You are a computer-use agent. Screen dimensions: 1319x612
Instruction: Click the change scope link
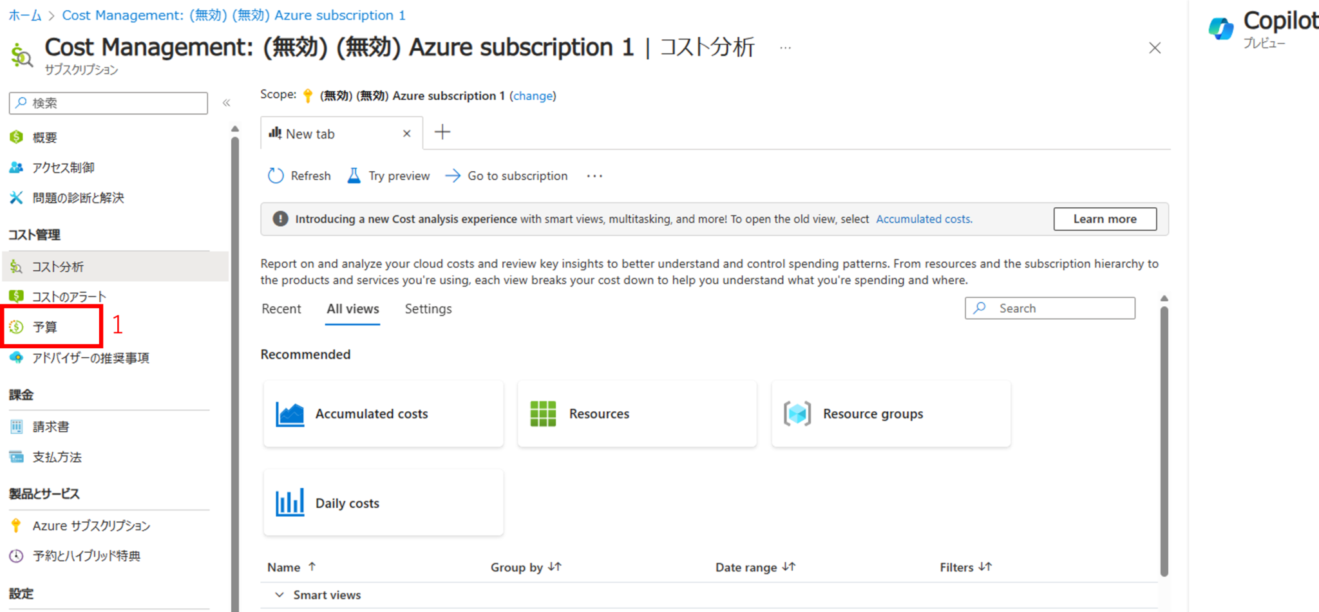coord(533,95)
